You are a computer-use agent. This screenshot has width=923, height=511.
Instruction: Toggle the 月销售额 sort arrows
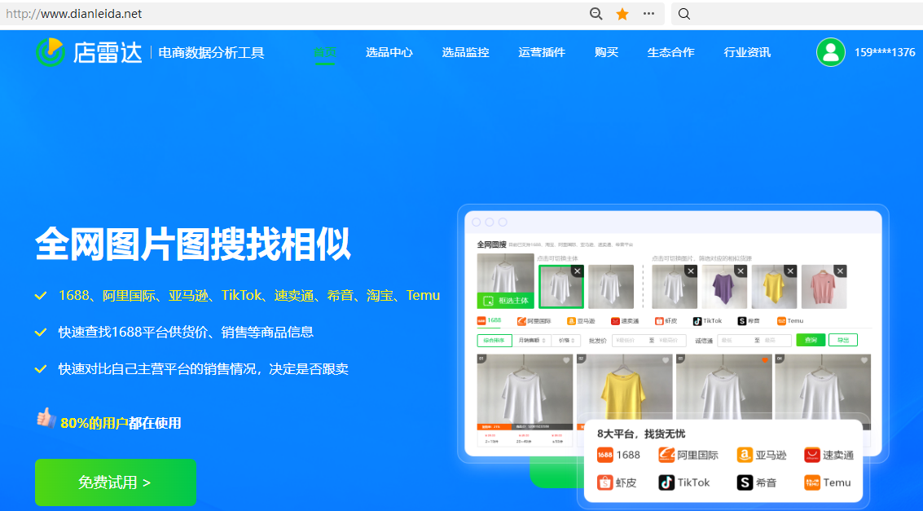[545, 341]
